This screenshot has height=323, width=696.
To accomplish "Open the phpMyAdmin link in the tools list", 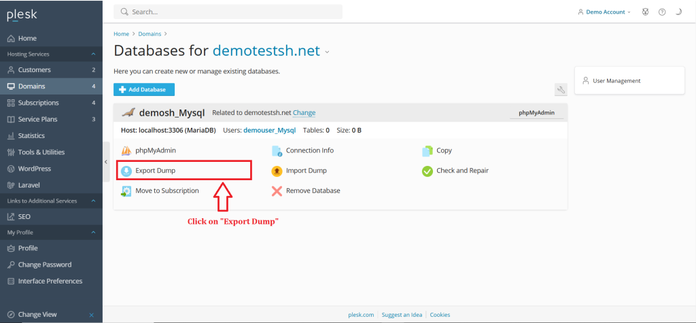I will coord(156,150).
